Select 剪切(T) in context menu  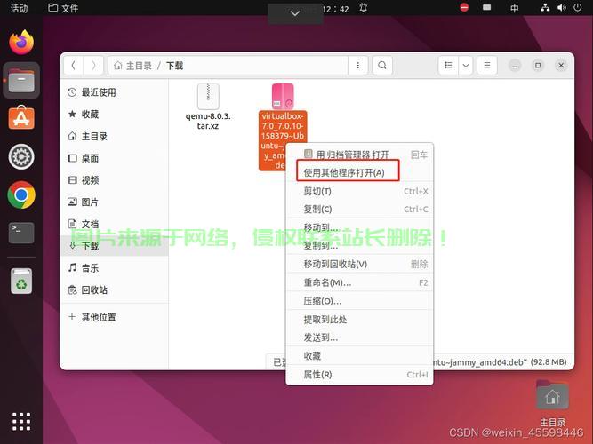(x=359, y=191)
